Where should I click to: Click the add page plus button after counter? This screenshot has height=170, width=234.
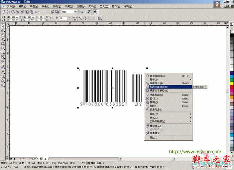(x=32, y=159)
